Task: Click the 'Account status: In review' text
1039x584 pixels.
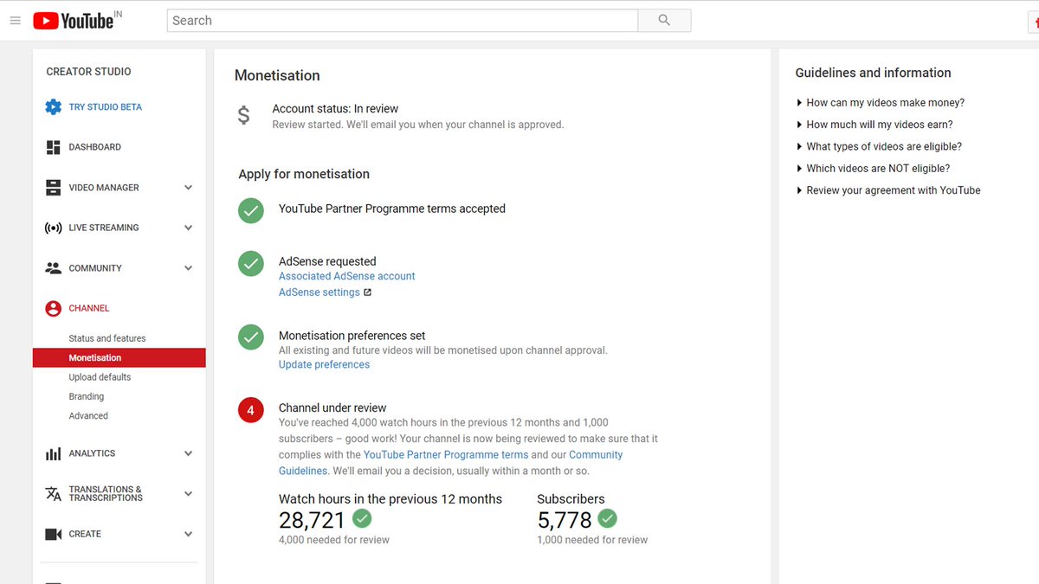Action: (x=335, y=109)
